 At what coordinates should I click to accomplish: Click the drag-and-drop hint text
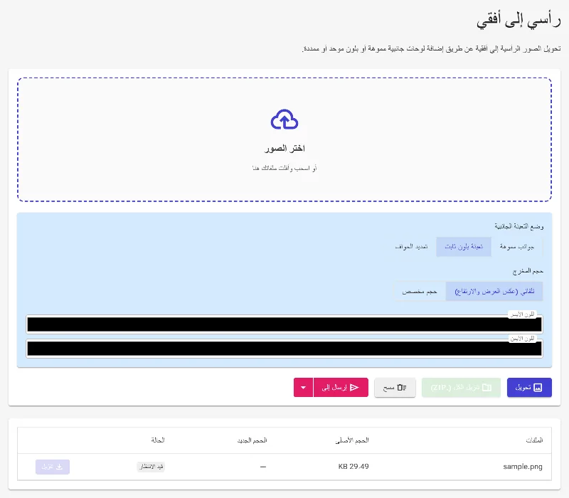tap(284, 168)
